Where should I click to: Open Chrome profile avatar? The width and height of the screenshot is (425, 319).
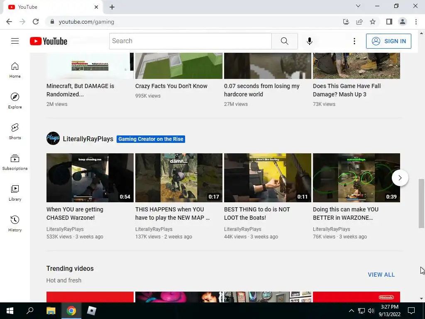coord(403,22)
